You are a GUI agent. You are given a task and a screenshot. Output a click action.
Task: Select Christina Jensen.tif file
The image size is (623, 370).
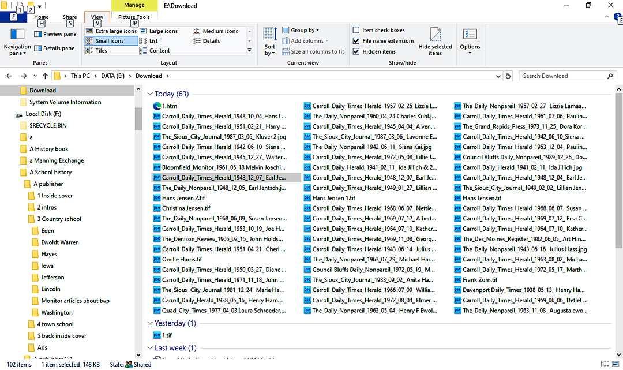click(x=182, y=208)
